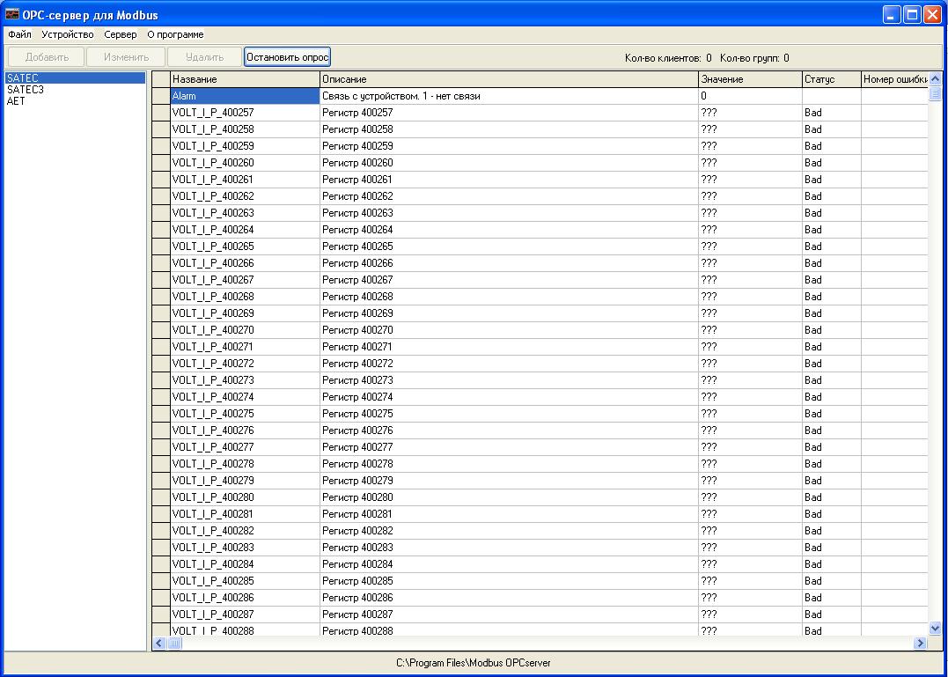Select the VOLT_I_P_400265 tag cell
The height and width of the screenshot is (677, 948).
tap(245, 247)
